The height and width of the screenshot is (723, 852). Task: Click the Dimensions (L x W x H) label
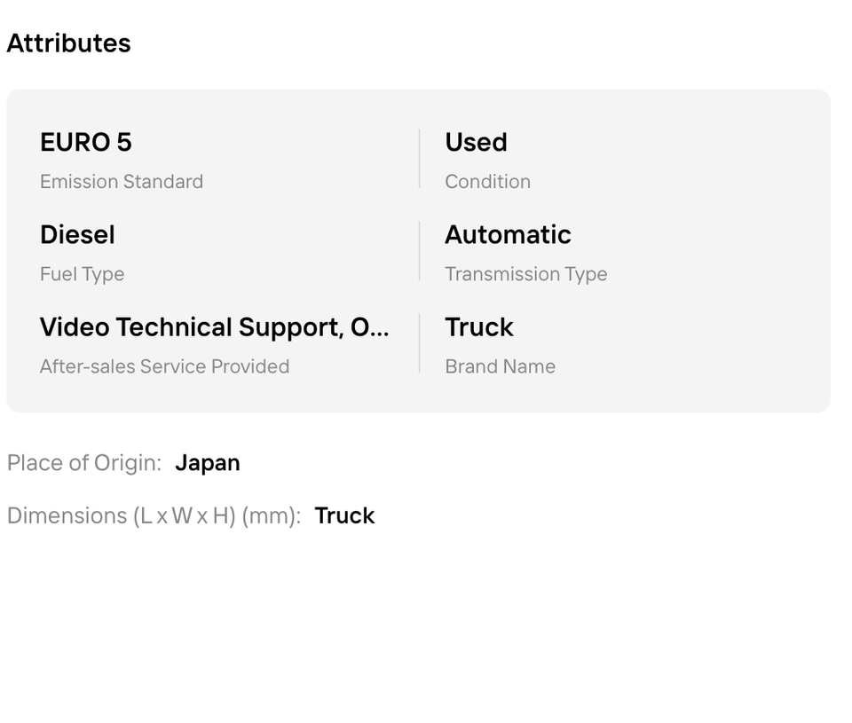[154, 515]
